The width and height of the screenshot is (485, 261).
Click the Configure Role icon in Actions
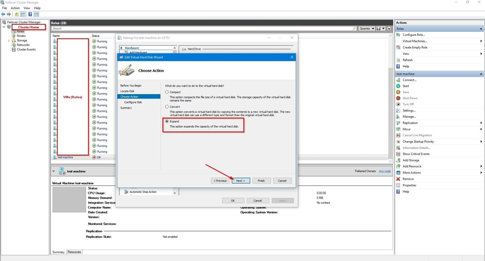399,35
